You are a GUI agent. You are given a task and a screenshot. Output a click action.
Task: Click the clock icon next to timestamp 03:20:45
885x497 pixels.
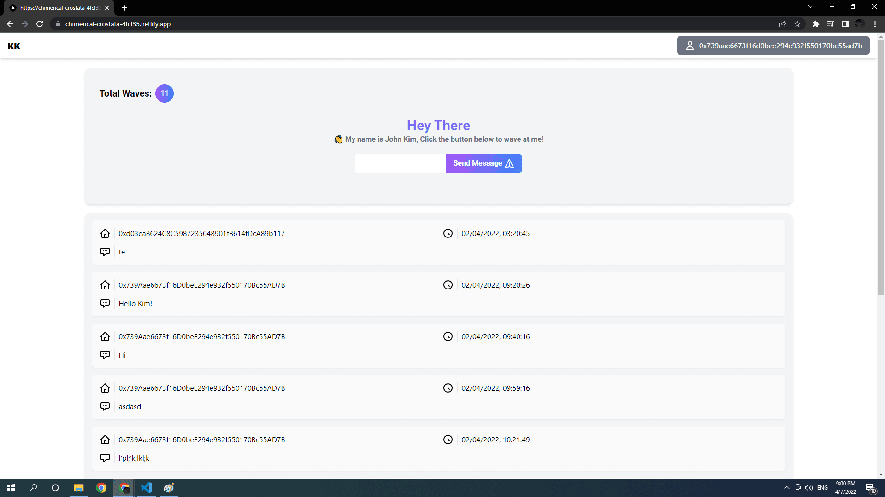coord(448,233)
